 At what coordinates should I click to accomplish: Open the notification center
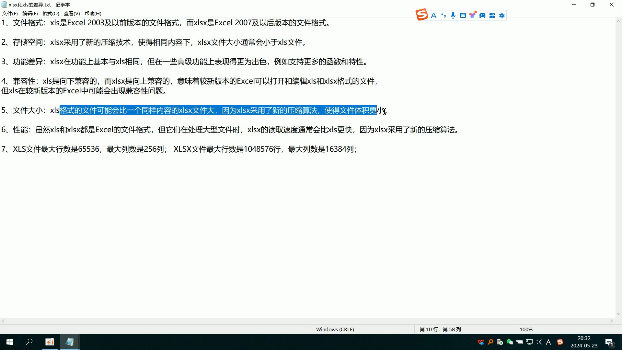click(609, 342)
